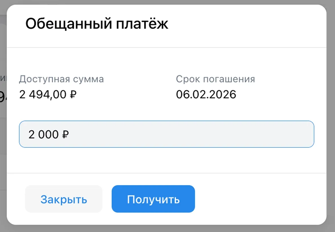This screenshot has height=232, width=335.
Task: Click "Закрыть" to dismiss the dialog
Action: (x=64, y=199)
